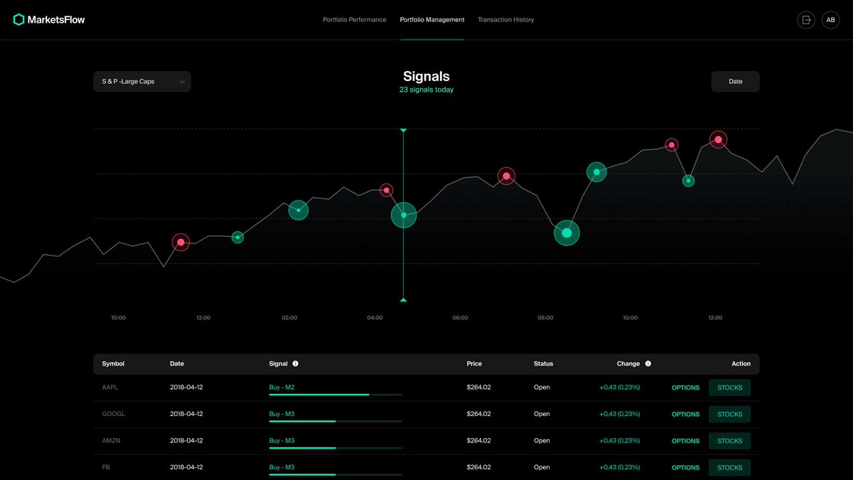
Task: Go to the Transaction History tab
Action: click(x=505, y=20)
